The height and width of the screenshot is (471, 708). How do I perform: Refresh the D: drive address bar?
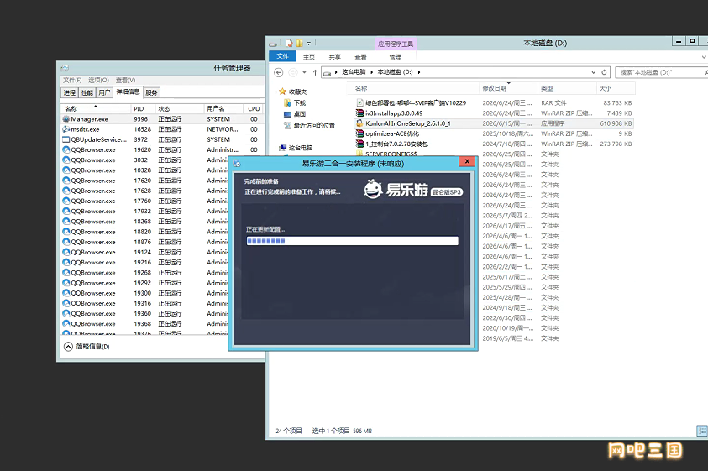[x=604, y=72]
